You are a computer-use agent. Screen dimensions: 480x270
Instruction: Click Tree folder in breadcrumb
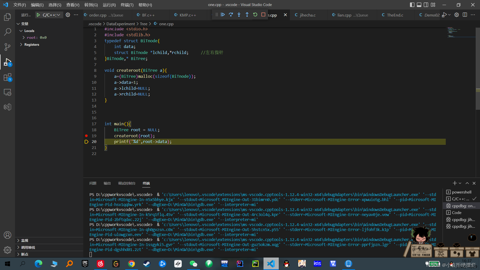click(x=143, y=24)
